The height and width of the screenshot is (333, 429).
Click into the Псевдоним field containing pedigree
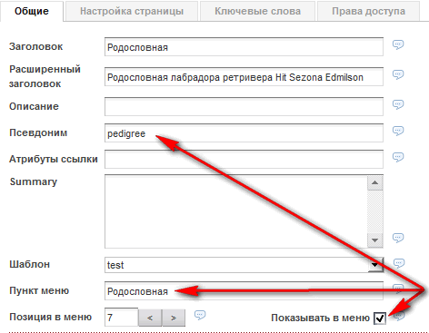click(x=244, y=133)
